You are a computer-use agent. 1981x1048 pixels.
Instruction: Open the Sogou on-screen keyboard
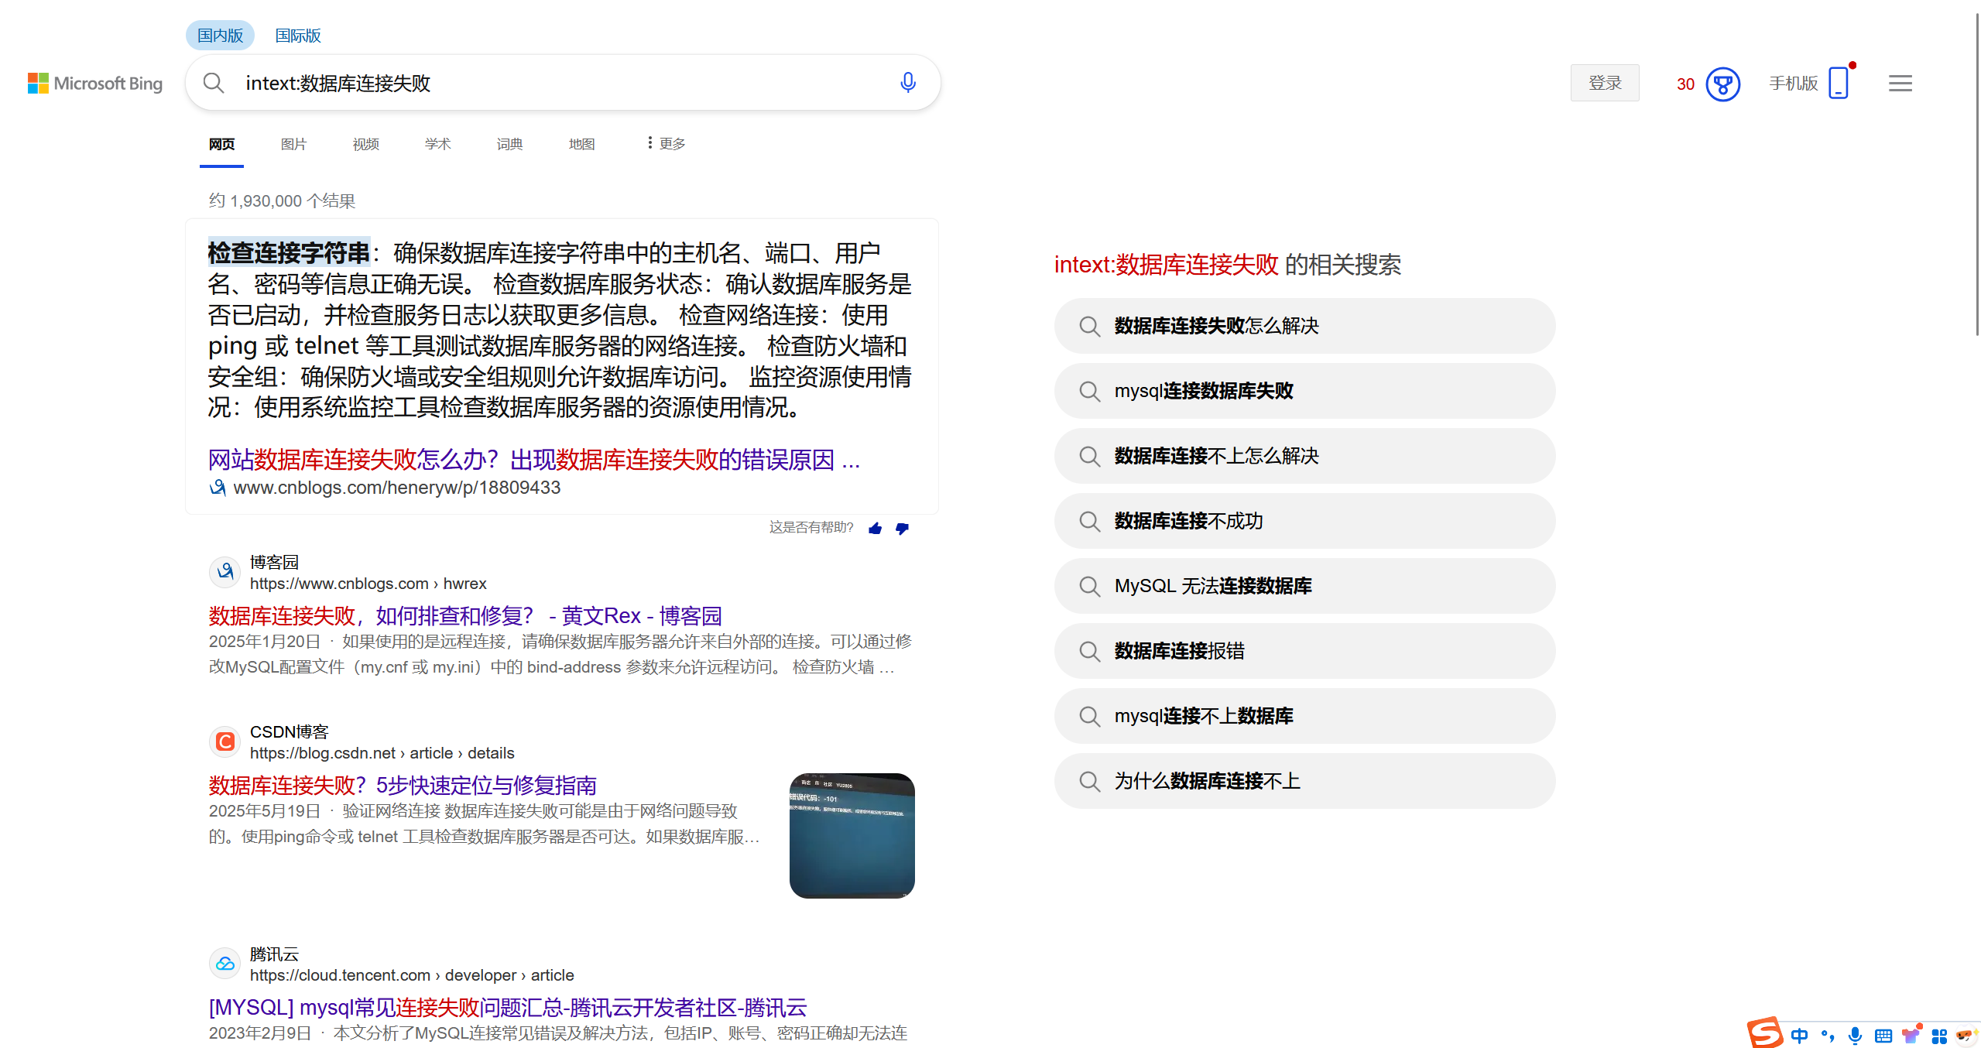click(x=1883, y=1035)
